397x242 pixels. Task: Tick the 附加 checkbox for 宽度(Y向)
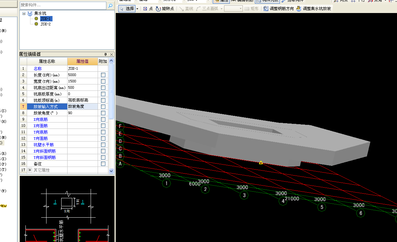coord(103,81)
